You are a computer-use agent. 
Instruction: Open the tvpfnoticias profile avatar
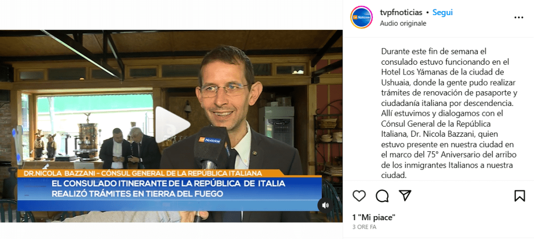click(361, 17)
